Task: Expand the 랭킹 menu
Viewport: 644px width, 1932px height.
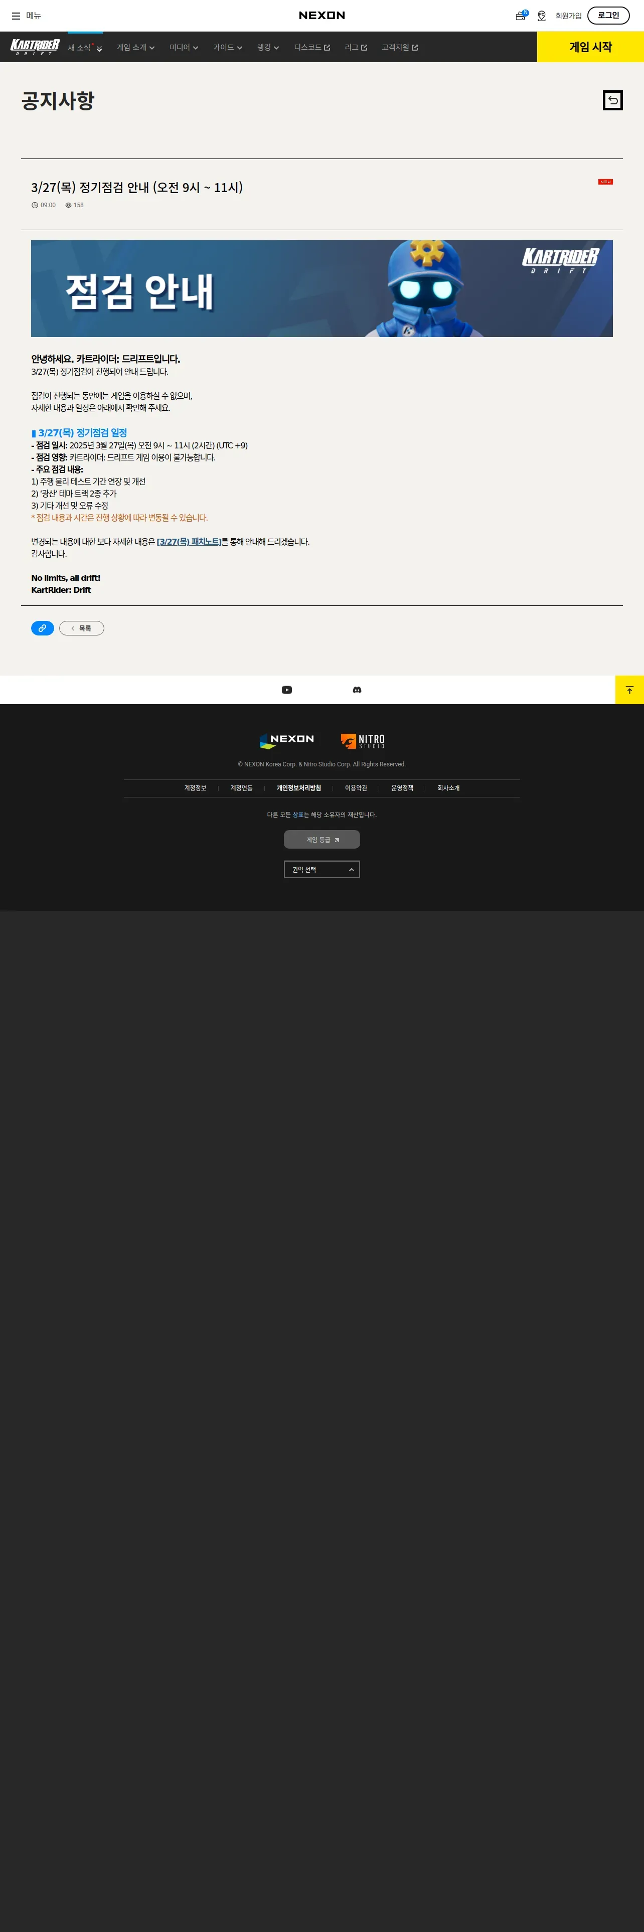Action: point(268,47)
